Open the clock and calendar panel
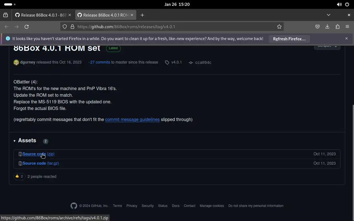The image size is (354, 221). point(177,4)
